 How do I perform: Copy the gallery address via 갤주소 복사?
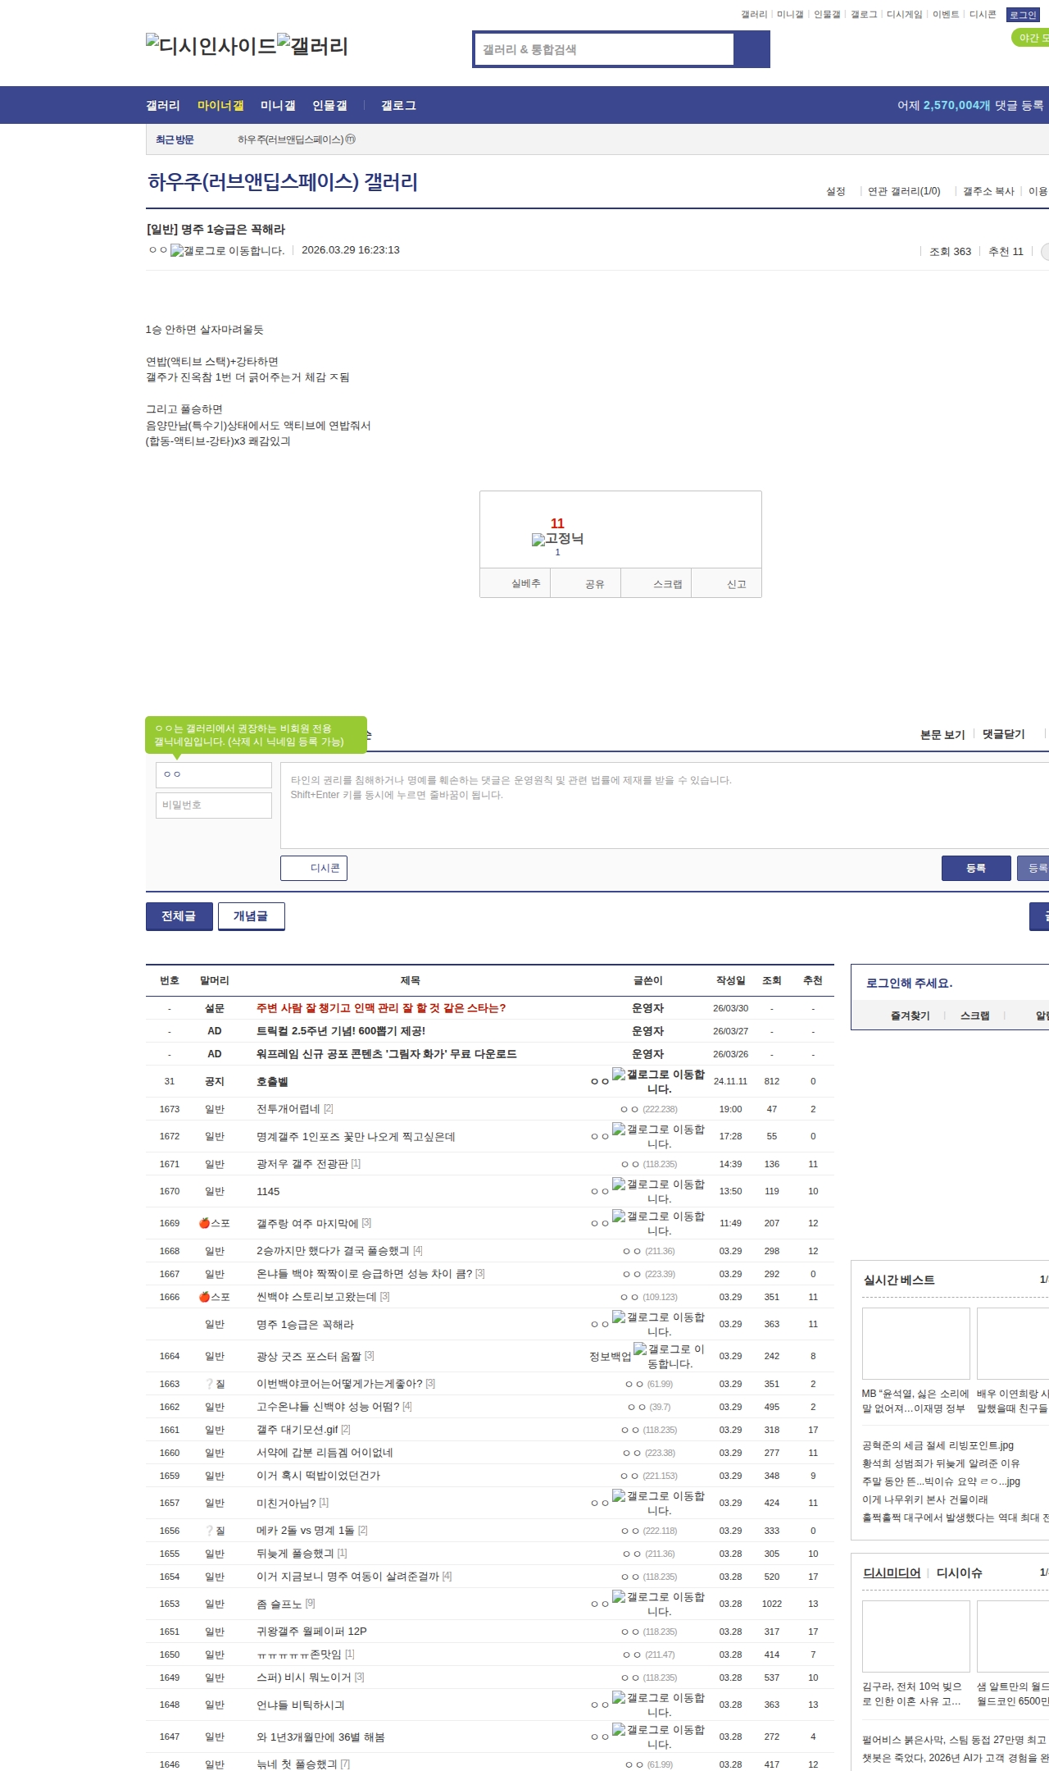point(988,191)
